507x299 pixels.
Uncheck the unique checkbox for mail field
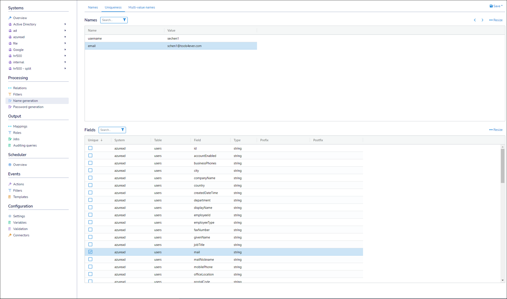pos(90,252)
